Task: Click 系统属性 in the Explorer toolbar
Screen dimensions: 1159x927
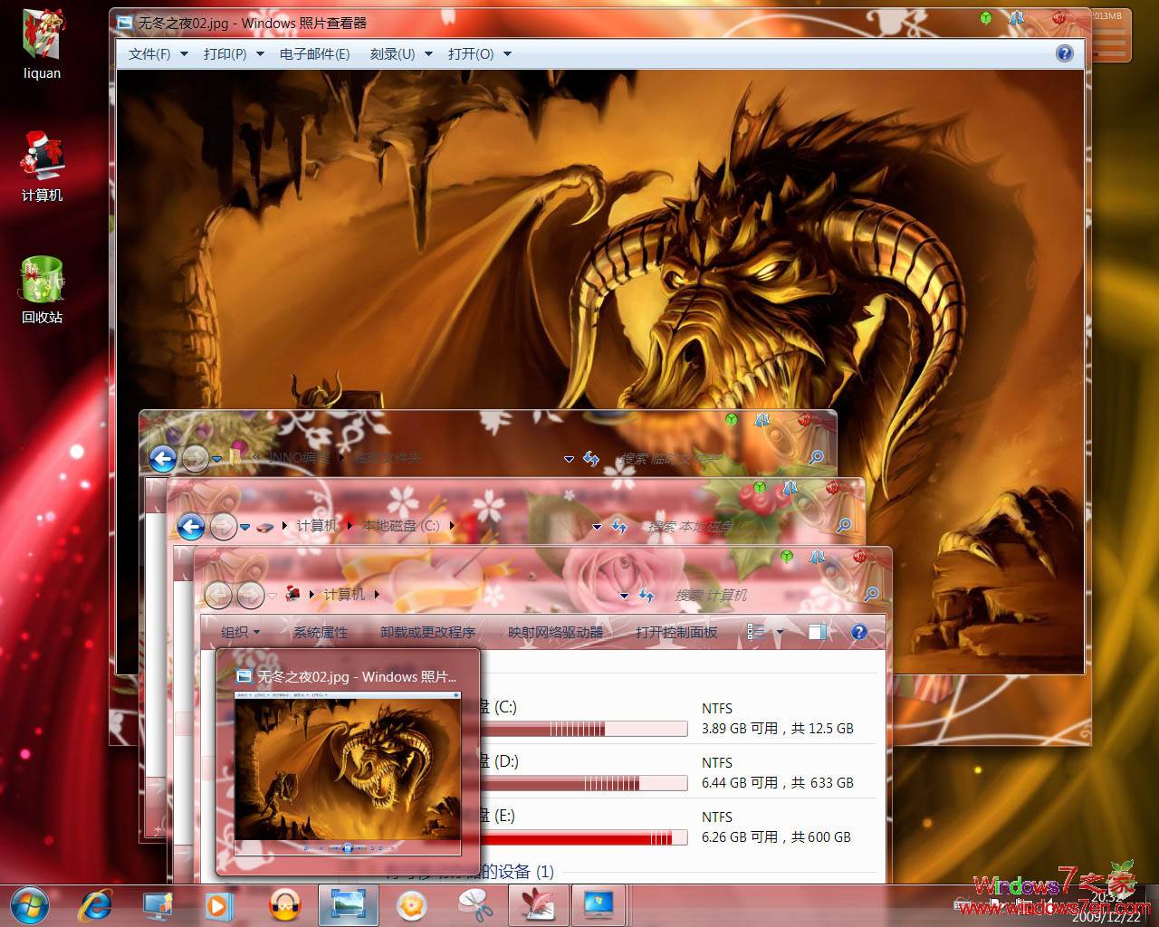Action: [319, 632]
